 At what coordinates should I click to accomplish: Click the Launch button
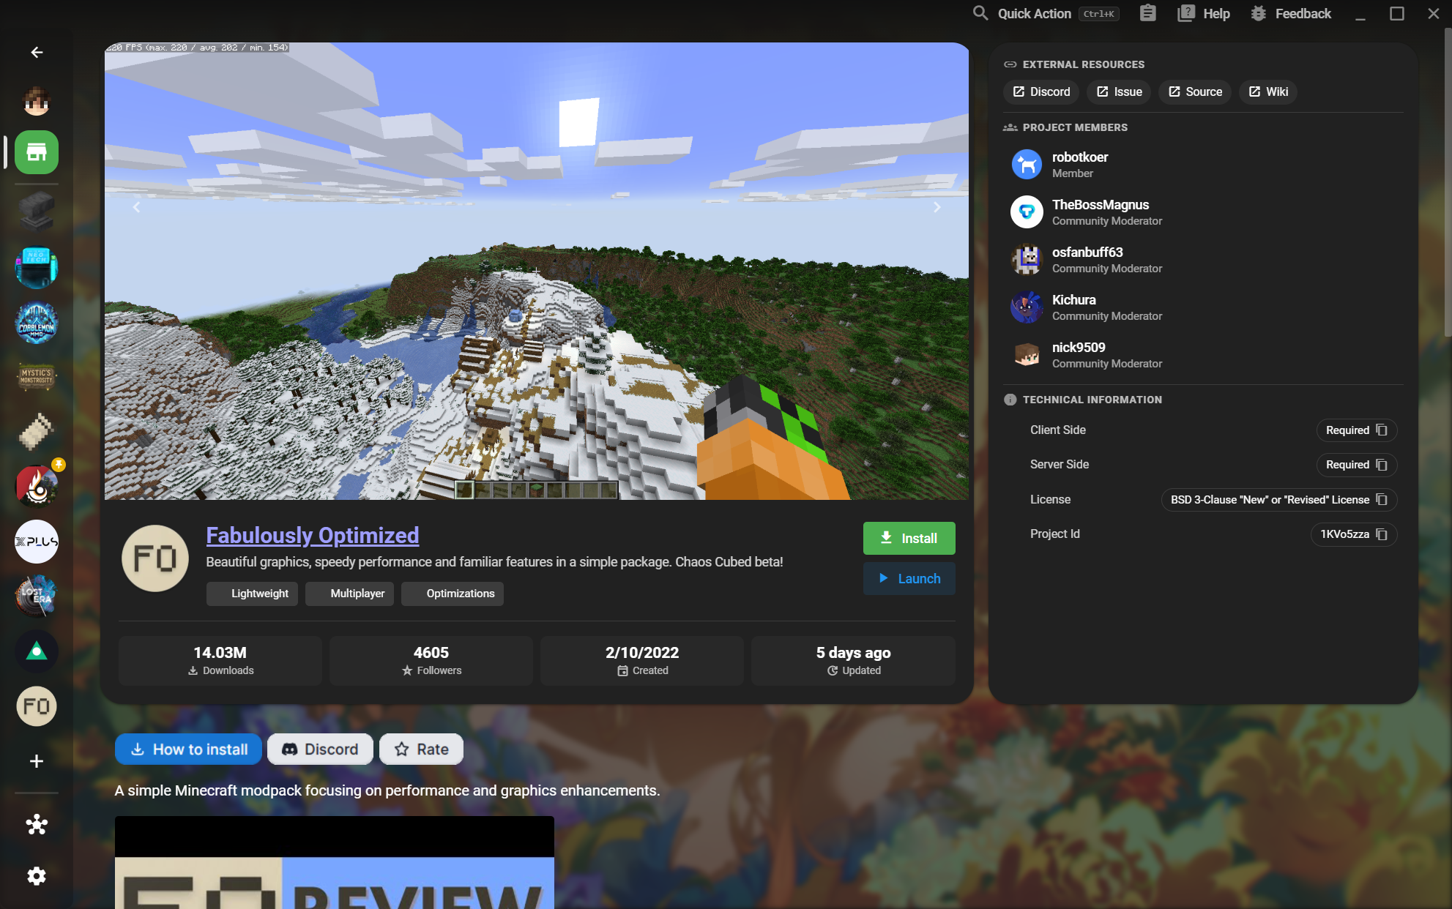909,578
